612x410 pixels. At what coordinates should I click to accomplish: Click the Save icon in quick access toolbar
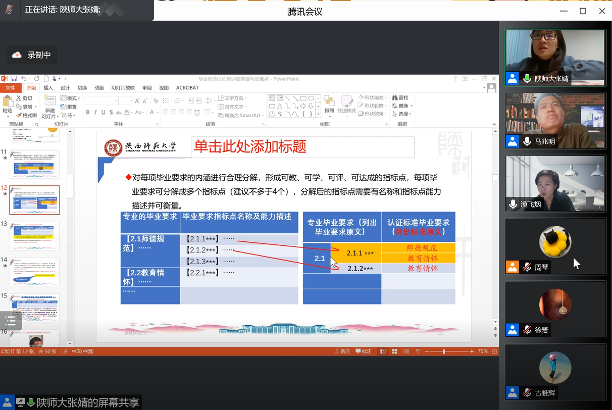pyautogui.click(x=14, y=79)
